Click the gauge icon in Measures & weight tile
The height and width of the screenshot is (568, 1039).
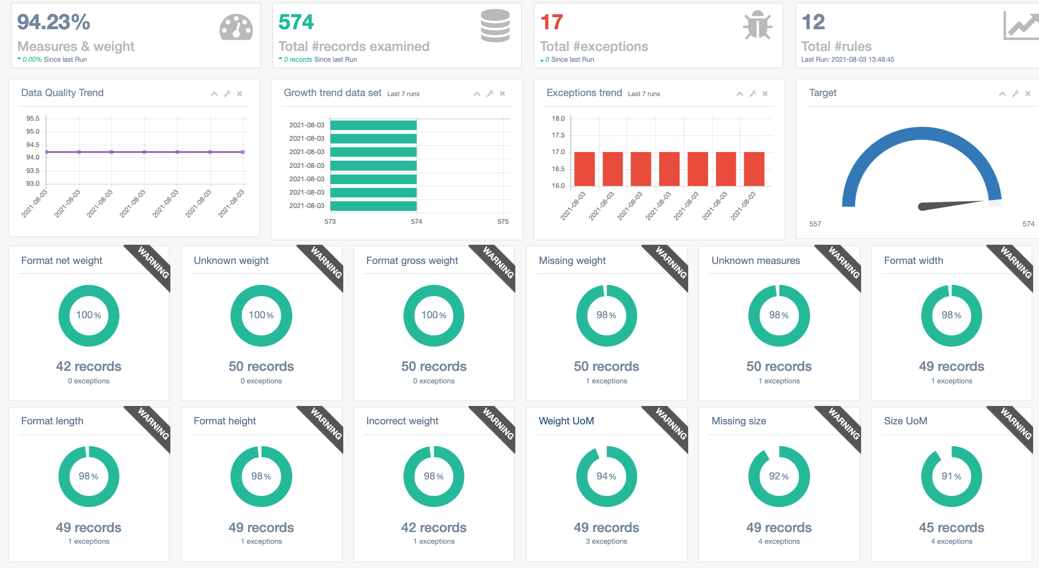click(x=236, y=28)
